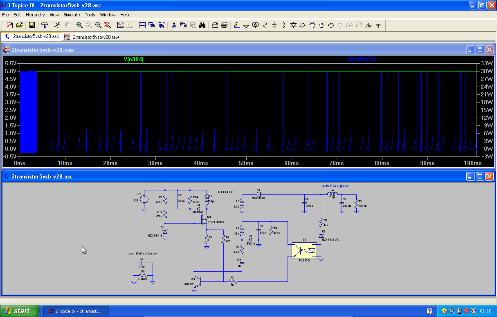This screenshot has height=317, width=497.
Task: Click the Run simulation icon
Action: tap(57, 25)
